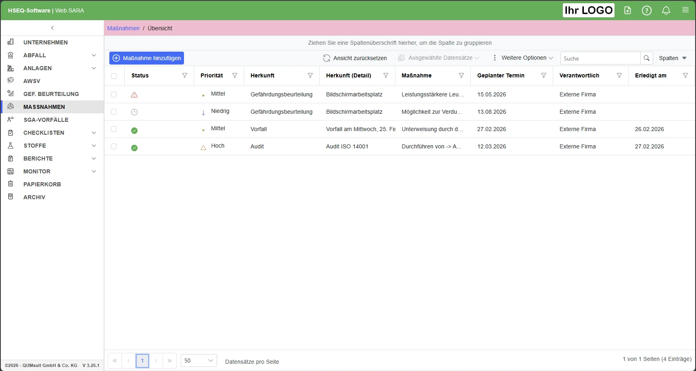Open the hamburger menu in header
The width and height of the screenshot is (696, 371).
point(686,10)
